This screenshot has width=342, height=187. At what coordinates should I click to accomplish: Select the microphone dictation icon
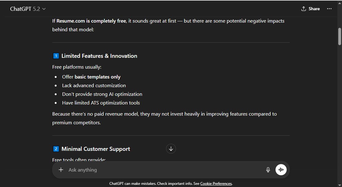click(x=268, y=169)
